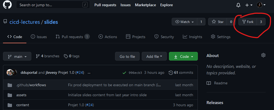Fork the slides repository
The image size is (274, 110).
[247, 22]
